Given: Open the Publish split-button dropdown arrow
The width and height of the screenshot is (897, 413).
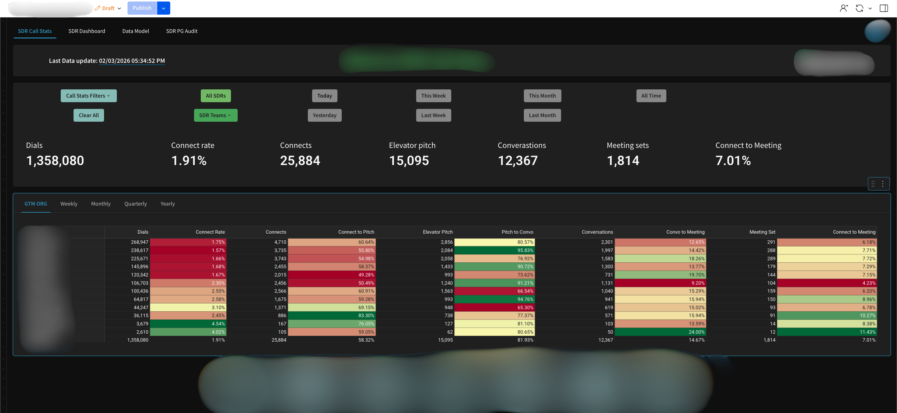Looking at the screenshot, I should click(163, 8).
